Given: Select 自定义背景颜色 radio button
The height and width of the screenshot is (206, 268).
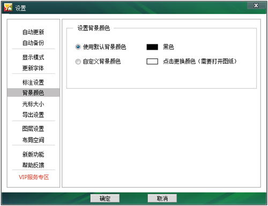Looking at the screenshot, I should [x=78, y=62].
